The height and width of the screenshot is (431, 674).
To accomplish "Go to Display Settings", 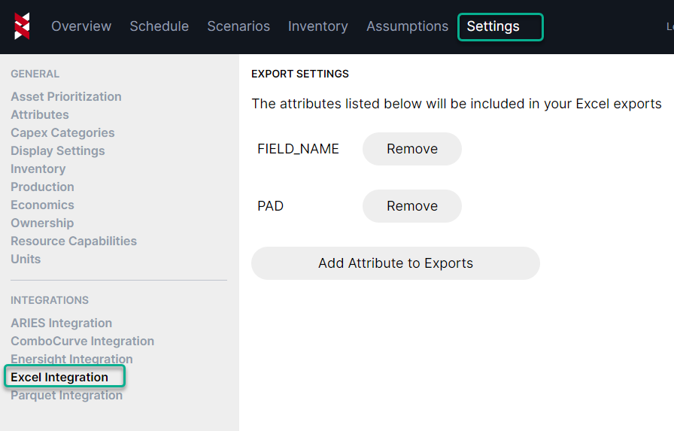I will (58, 150).
